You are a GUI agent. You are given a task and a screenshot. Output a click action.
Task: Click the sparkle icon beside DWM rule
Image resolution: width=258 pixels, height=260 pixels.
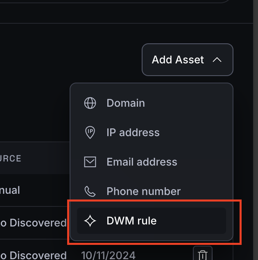pos(90,221)
